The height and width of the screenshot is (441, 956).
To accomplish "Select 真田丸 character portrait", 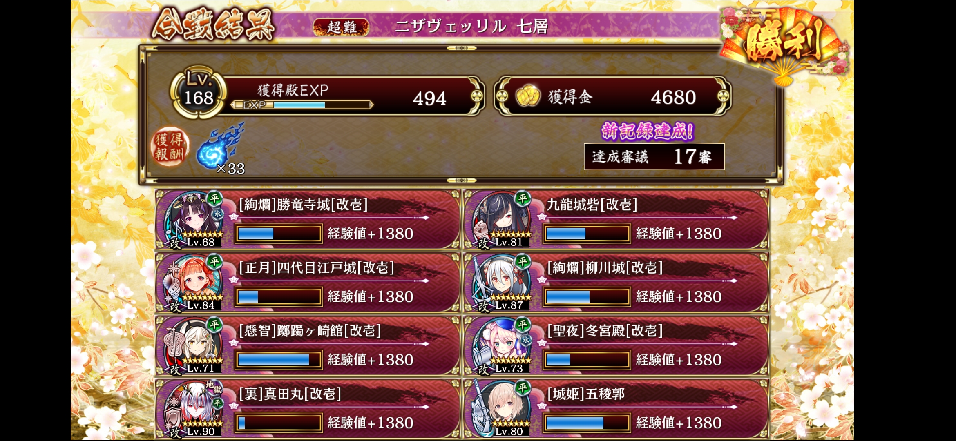I will [194, 408].
